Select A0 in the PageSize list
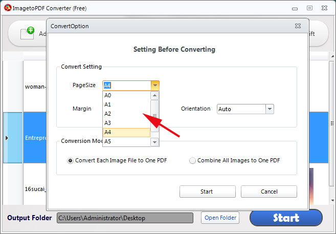 click(126, 95)
